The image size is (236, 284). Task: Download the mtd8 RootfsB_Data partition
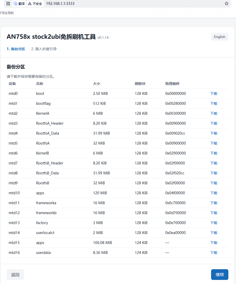(214, 173)
